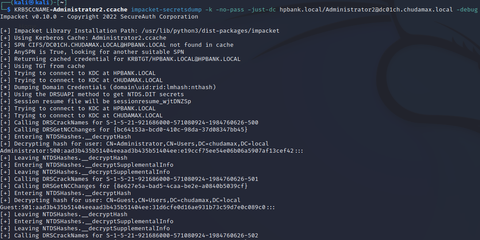Screen dimensions: 480x240
Task: Click the 'Decrypting hash for user: CN=Administrator' line
Action: [134, 143]
